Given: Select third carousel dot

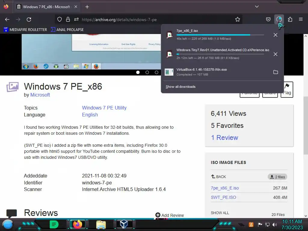Looking at the screenshot, I should click(156, 72).
